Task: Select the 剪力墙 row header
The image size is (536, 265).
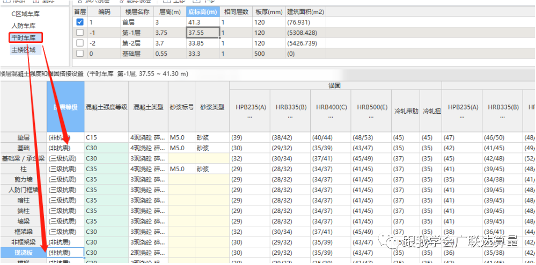Action: [23, 180]
